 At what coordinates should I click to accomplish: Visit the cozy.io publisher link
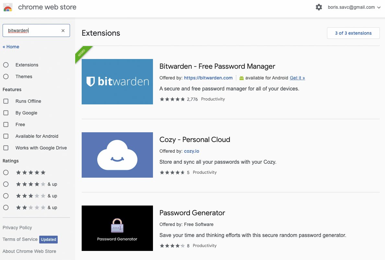pyautogui.click(x=192, y=151)
